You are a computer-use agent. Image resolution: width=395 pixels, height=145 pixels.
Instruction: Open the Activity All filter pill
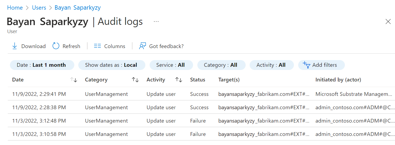[x=271, y=65]
